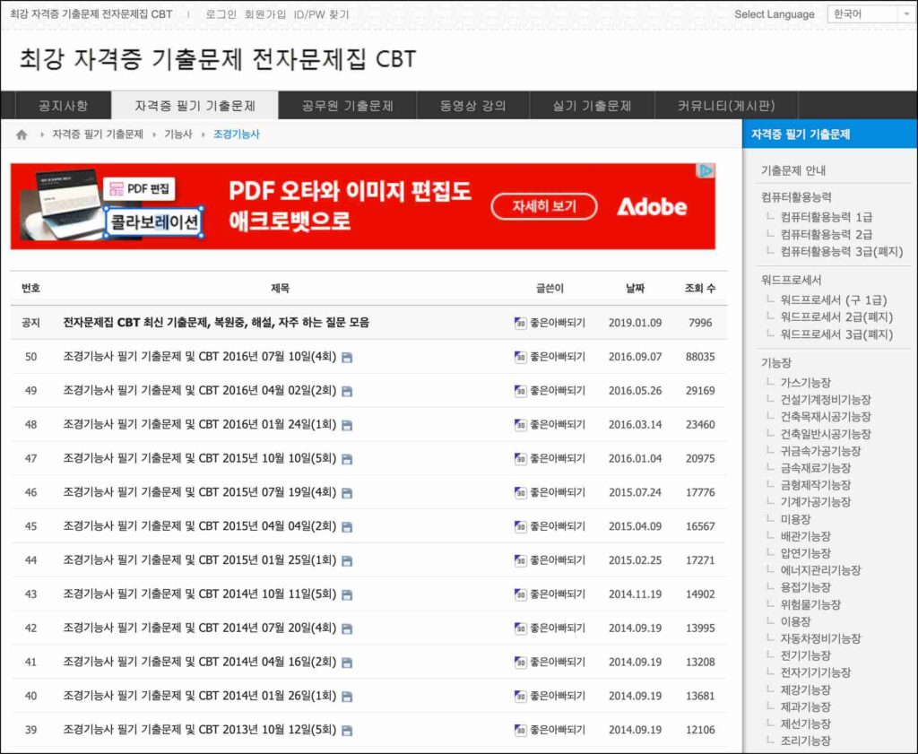The height and width of the screenshot is (754, 918).
Task: Click view count 88035
Action: point(699,357)
